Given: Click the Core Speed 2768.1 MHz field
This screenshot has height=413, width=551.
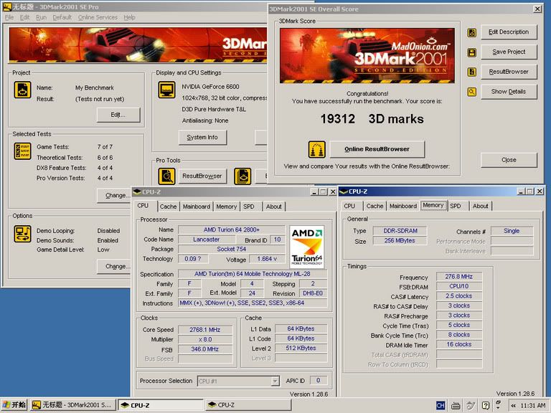Looking at the screenshot, I should click(x=205, y=330).
